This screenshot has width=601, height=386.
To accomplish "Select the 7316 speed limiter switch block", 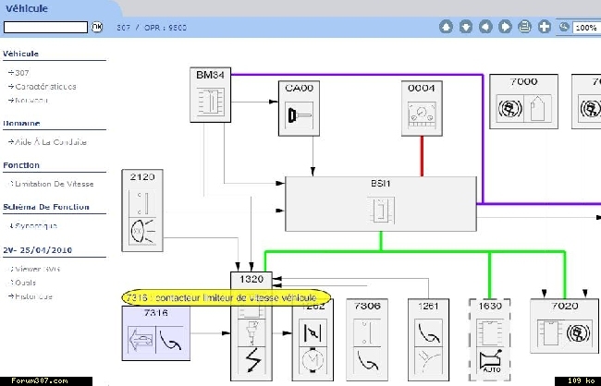I will coord(156,333).
